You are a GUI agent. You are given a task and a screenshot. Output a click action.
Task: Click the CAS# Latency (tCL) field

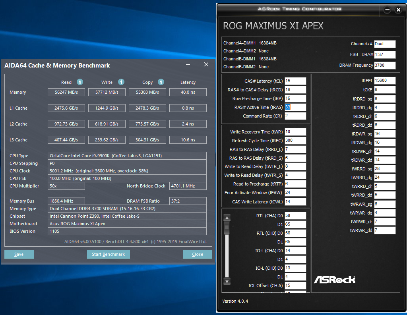[295, 81]
